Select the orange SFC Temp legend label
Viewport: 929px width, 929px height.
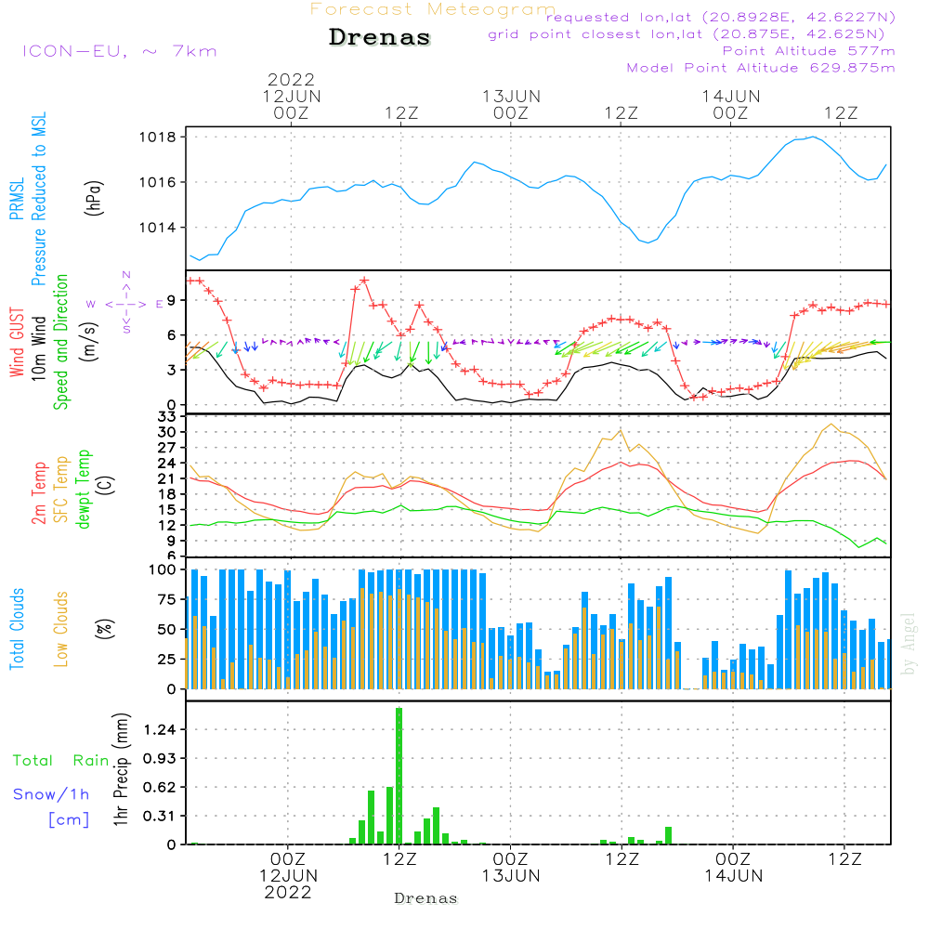coord(61,489)
